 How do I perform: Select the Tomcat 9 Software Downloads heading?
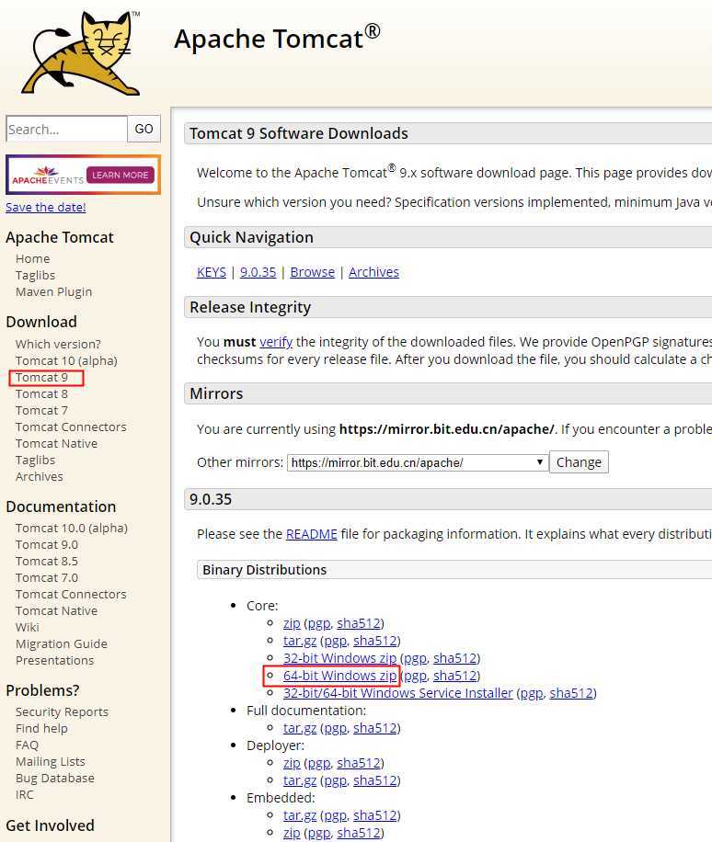299,133
